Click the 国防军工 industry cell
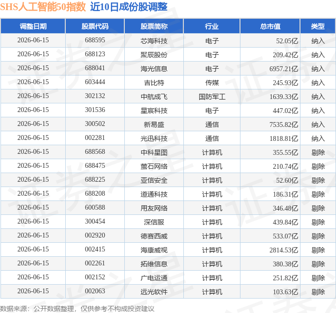The image size is (336, 313). point(212,97)
